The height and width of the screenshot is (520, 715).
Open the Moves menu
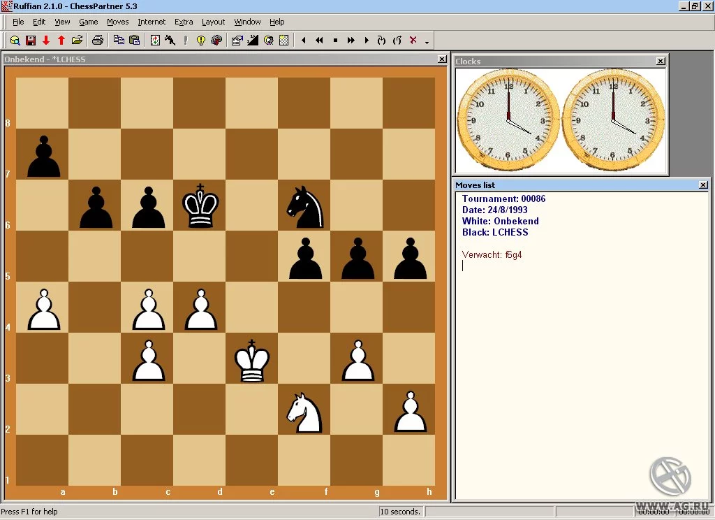click(x=117, y=22)
